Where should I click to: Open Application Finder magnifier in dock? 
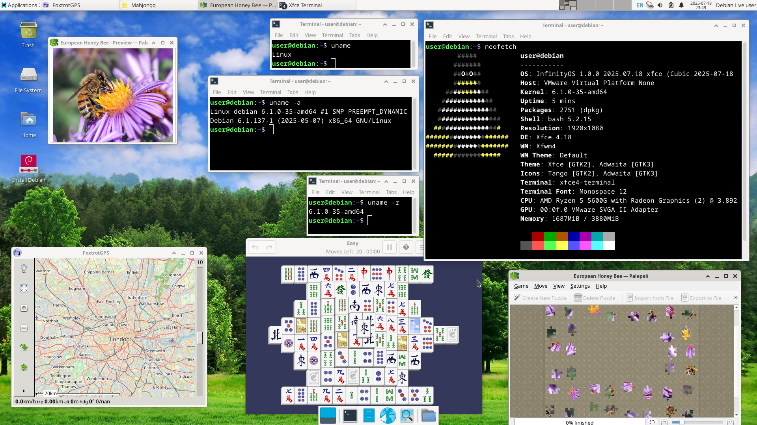[x=406, y=416]
